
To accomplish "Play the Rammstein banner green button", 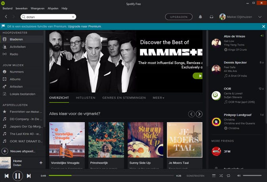I will coord(198,76).
